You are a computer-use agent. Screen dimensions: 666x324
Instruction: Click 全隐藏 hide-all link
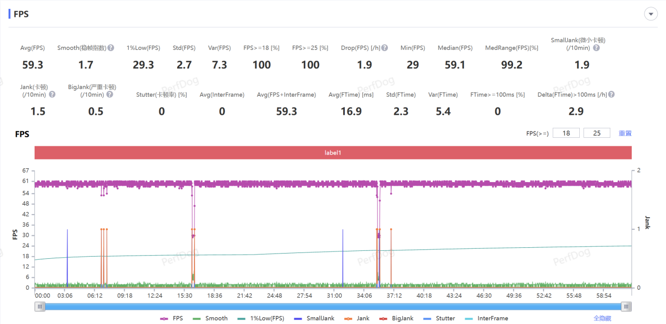coord(602,318)
